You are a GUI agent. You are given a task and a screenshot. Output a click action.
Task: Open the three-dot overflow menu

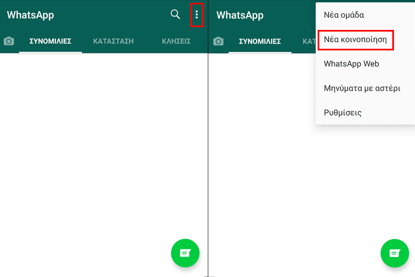click(196, 14)
